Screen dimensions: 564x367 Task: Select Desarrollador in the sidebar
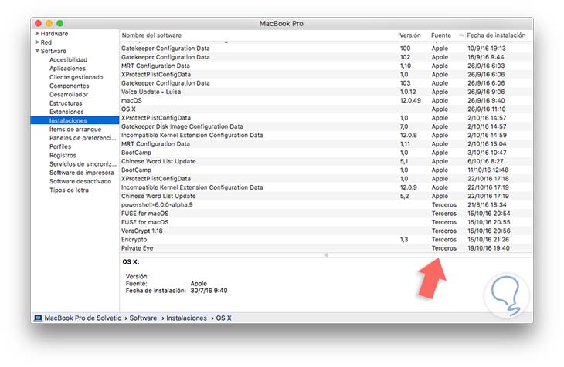[68, 94]
